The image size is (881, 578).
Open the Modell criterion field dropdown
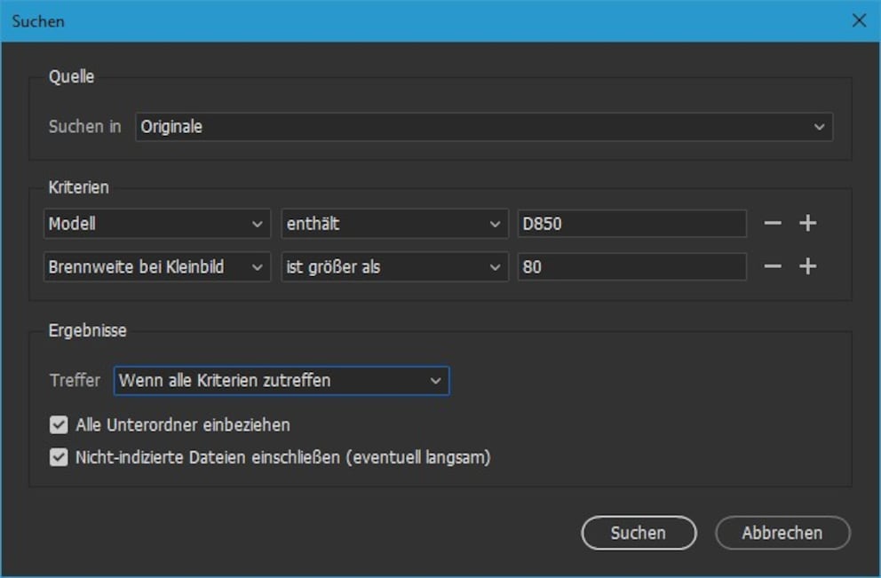[157, 224]
